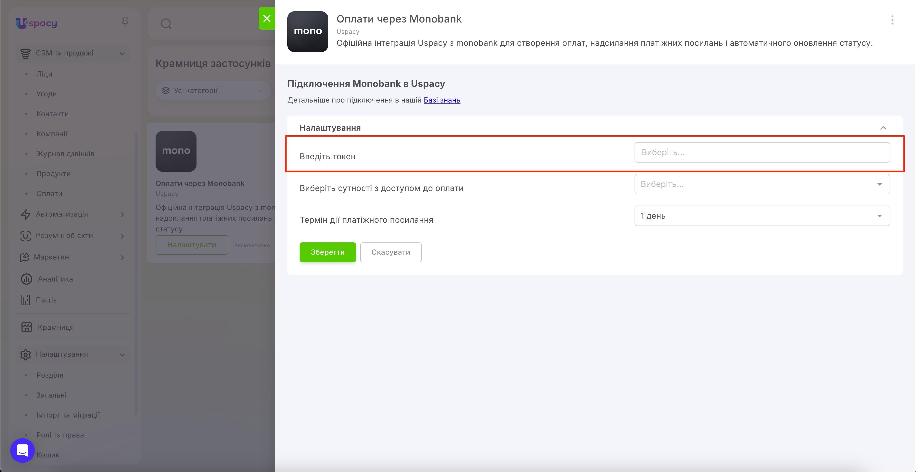Image resolution: width=916 pixels, height=472 pixels.
Task: Click the Налаштування gear icon
Action: coord(25,355)
